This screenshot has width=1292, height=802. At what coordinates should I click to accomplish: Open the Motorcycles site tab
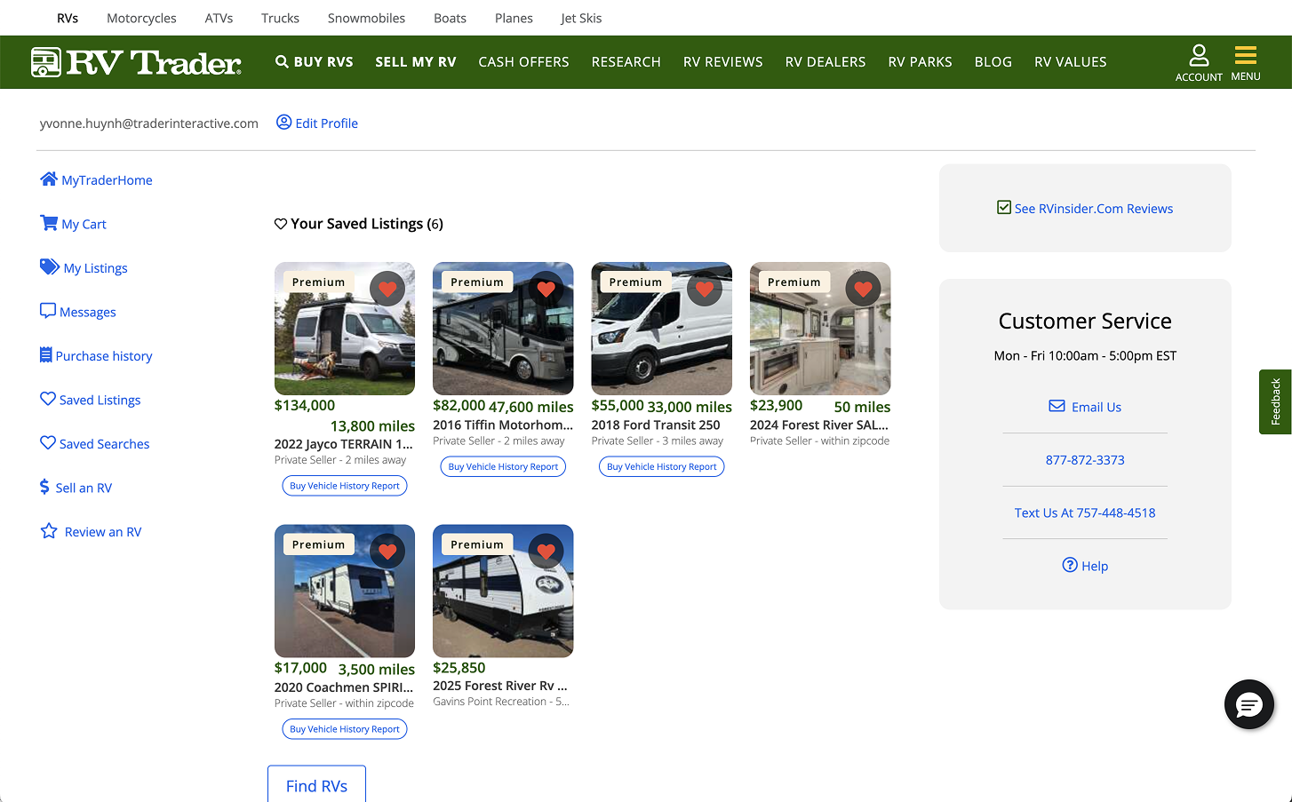coord(141,18)
